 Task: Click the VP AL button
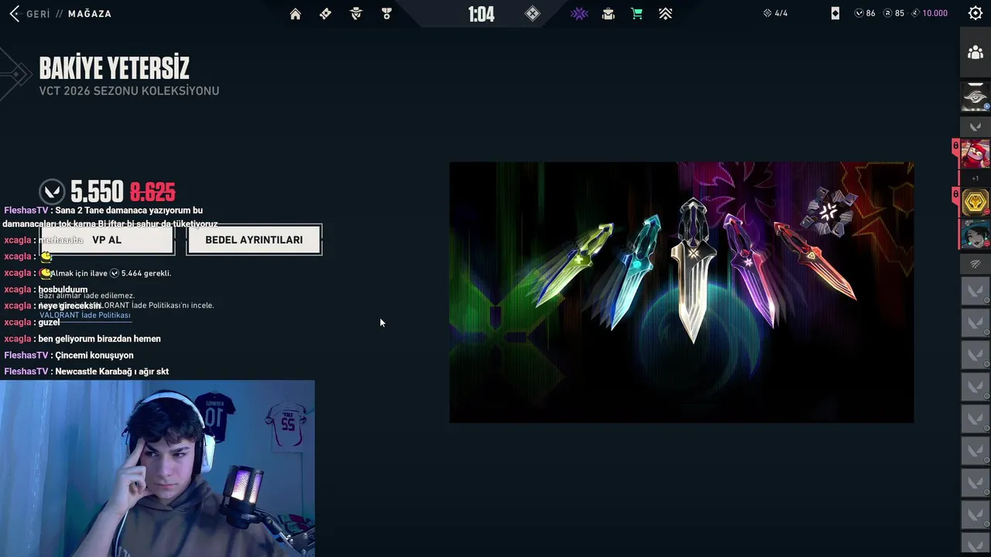pos(107,240)
